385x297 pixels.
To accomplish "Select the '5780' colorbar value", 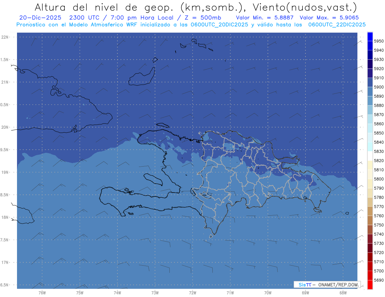I will (x=379, y=197).
